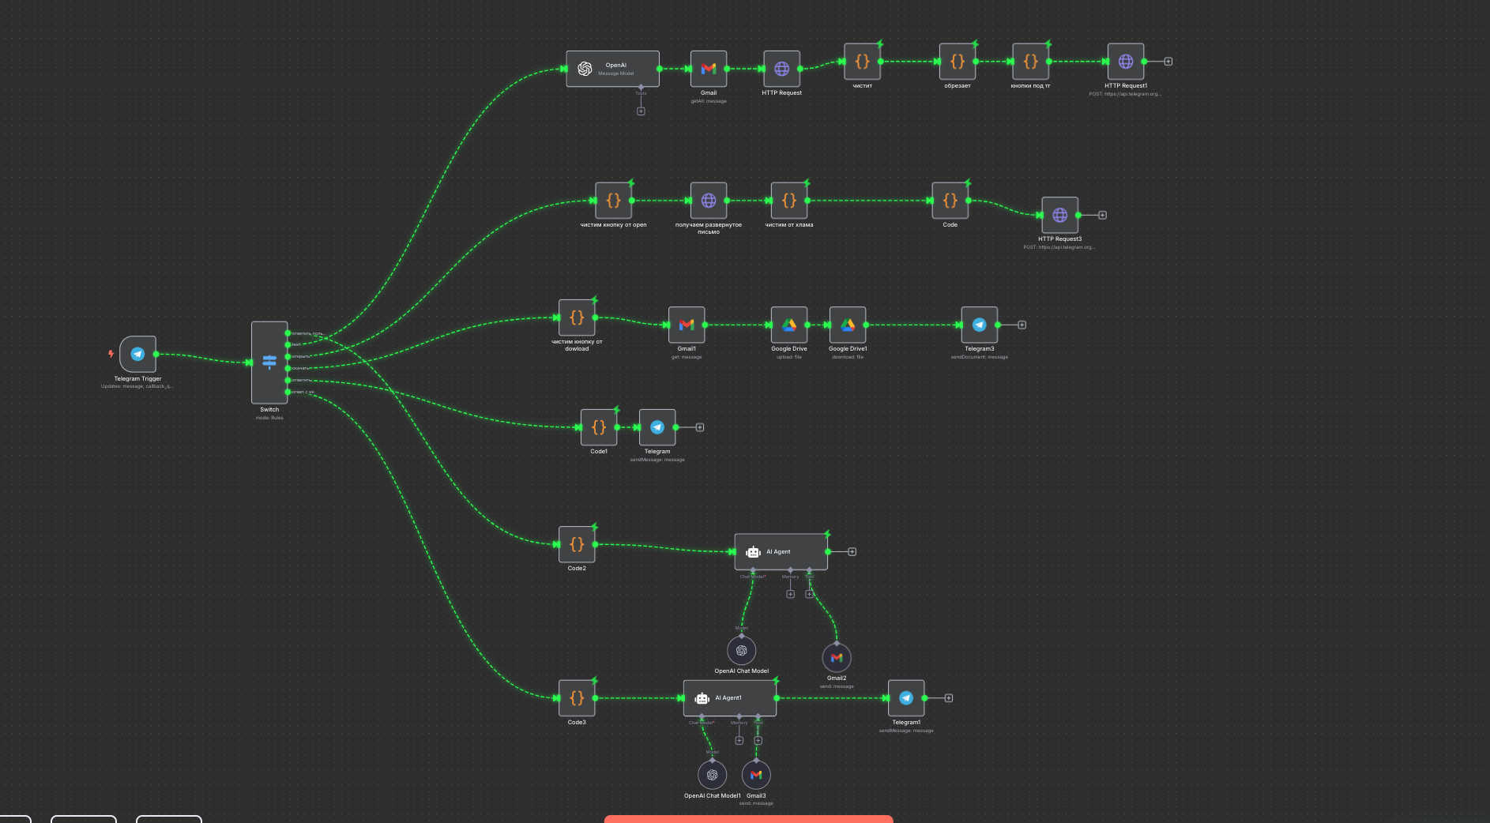Click 'sendMessage: message' under Telegram1
Screen dimensions: 1490x823
[x=906, y=731]
